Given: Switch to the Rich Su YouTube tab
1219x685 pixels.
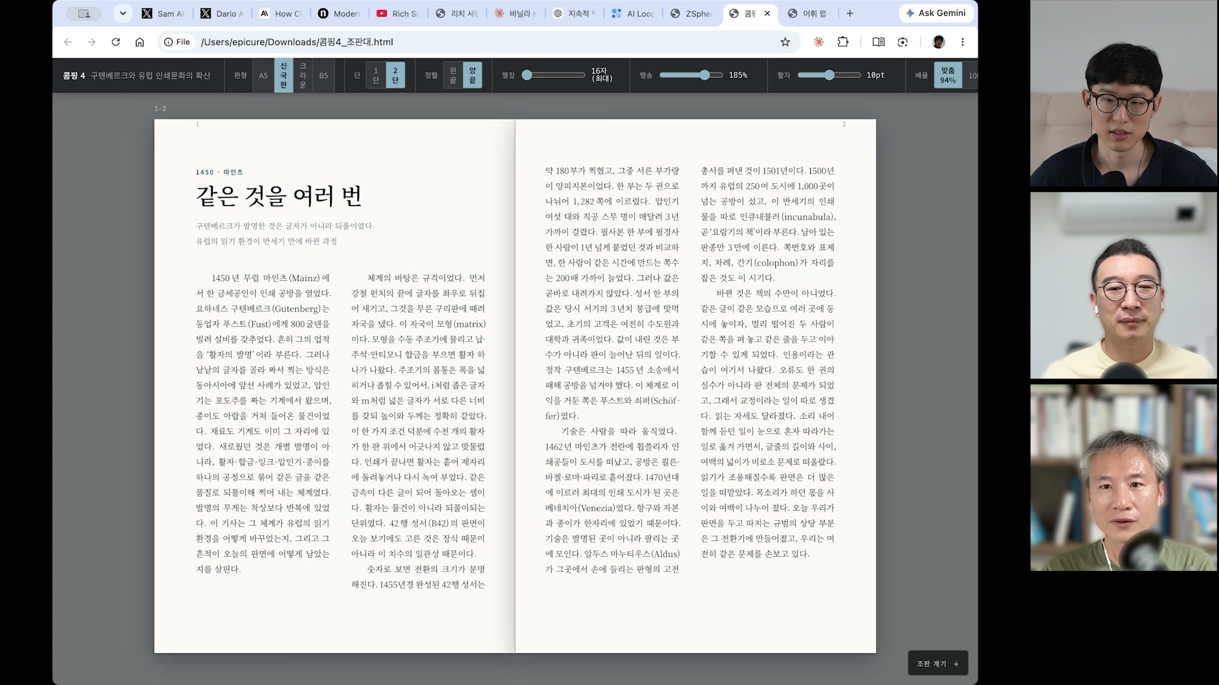Looking at the screenshot, I should coord(398,13).
